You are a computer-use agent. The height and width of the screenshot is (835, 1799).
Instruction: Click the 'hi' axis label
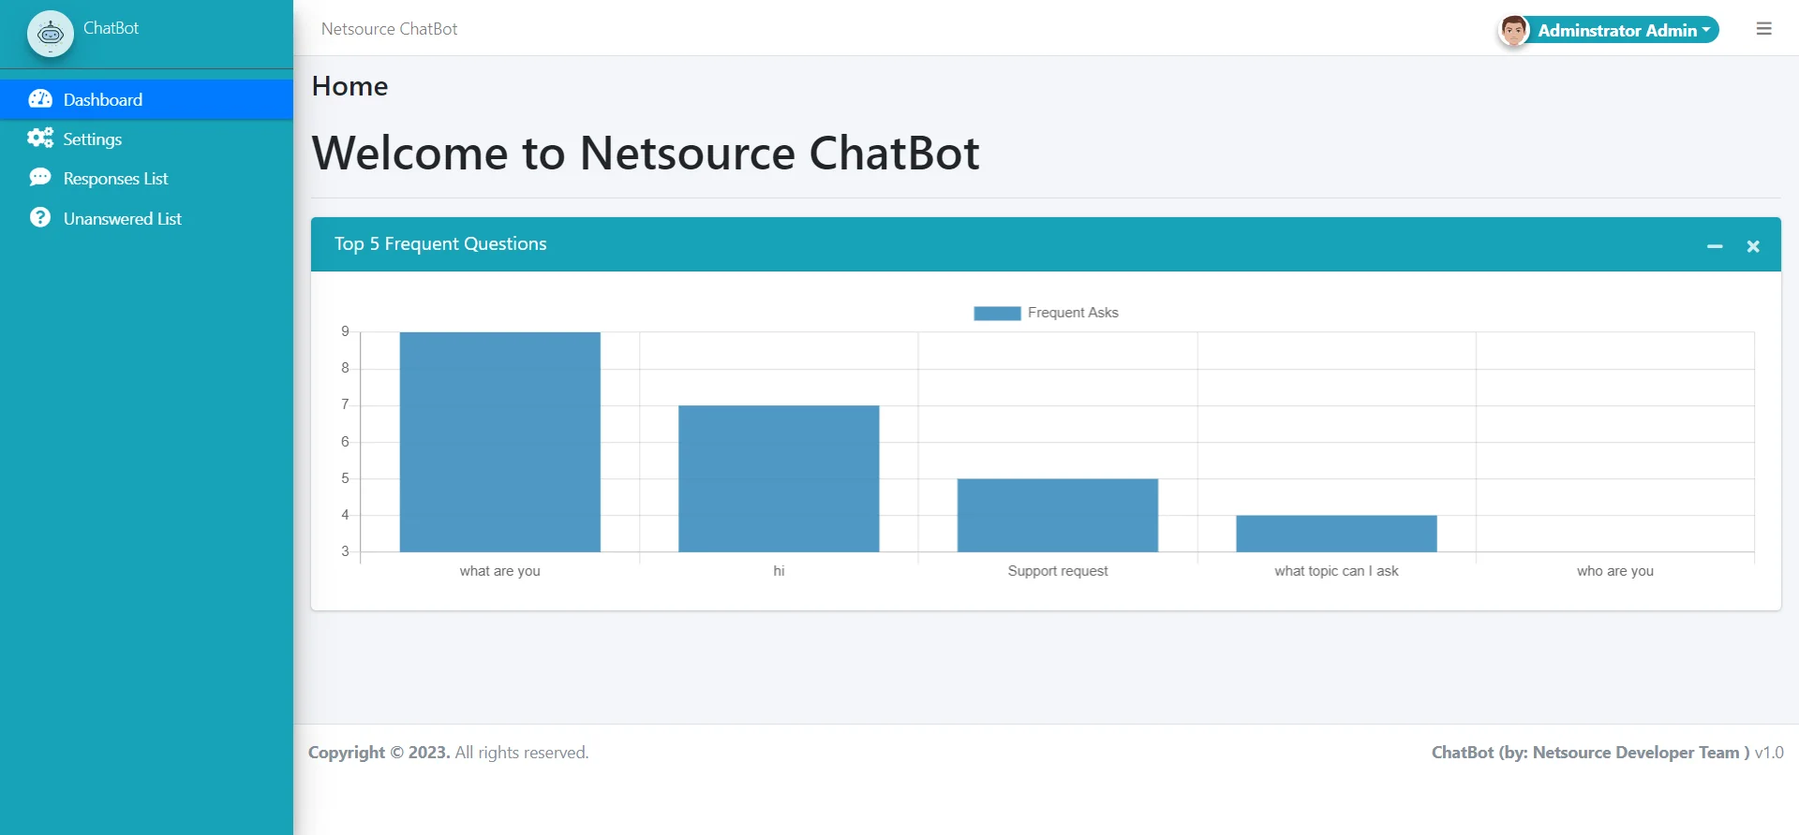coord(779,571)
